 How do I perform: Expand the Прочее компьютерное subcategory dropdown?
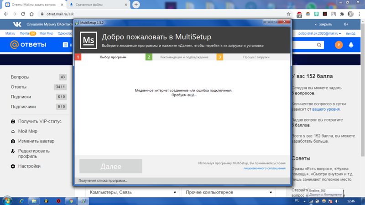coord(228,192)
